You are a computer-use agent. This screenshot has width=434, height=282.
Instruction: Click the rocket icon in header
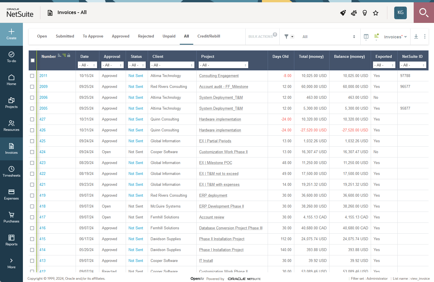click(x=343, y=13)
